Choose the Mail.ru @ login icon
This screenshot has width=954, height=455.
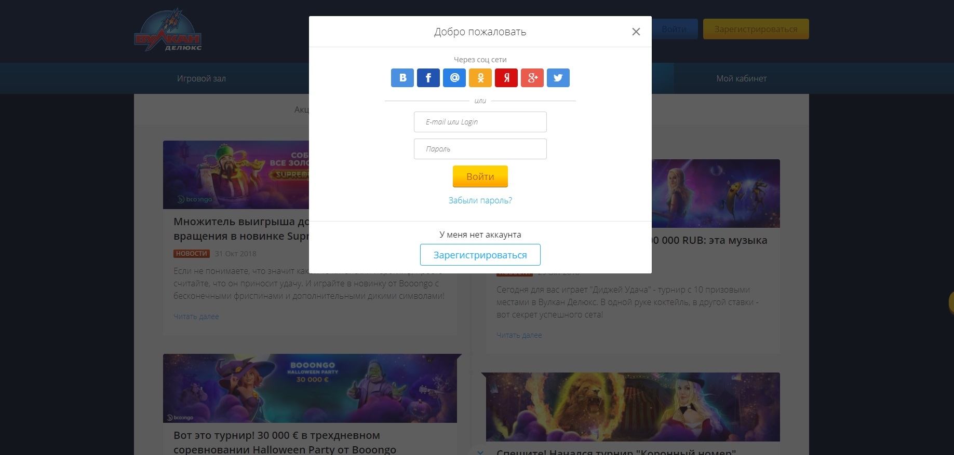(x=454, y=78)
